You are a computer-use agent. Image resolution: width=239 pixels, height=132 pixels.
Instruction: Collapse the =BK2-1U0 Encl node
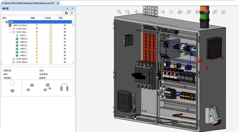point(7,26)
